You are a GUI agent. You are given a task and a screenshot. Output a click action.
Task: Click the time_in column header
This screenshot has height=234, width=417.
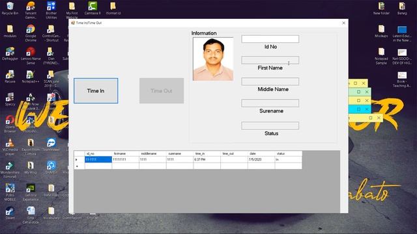pyautogui.click(x=207, y=153)
